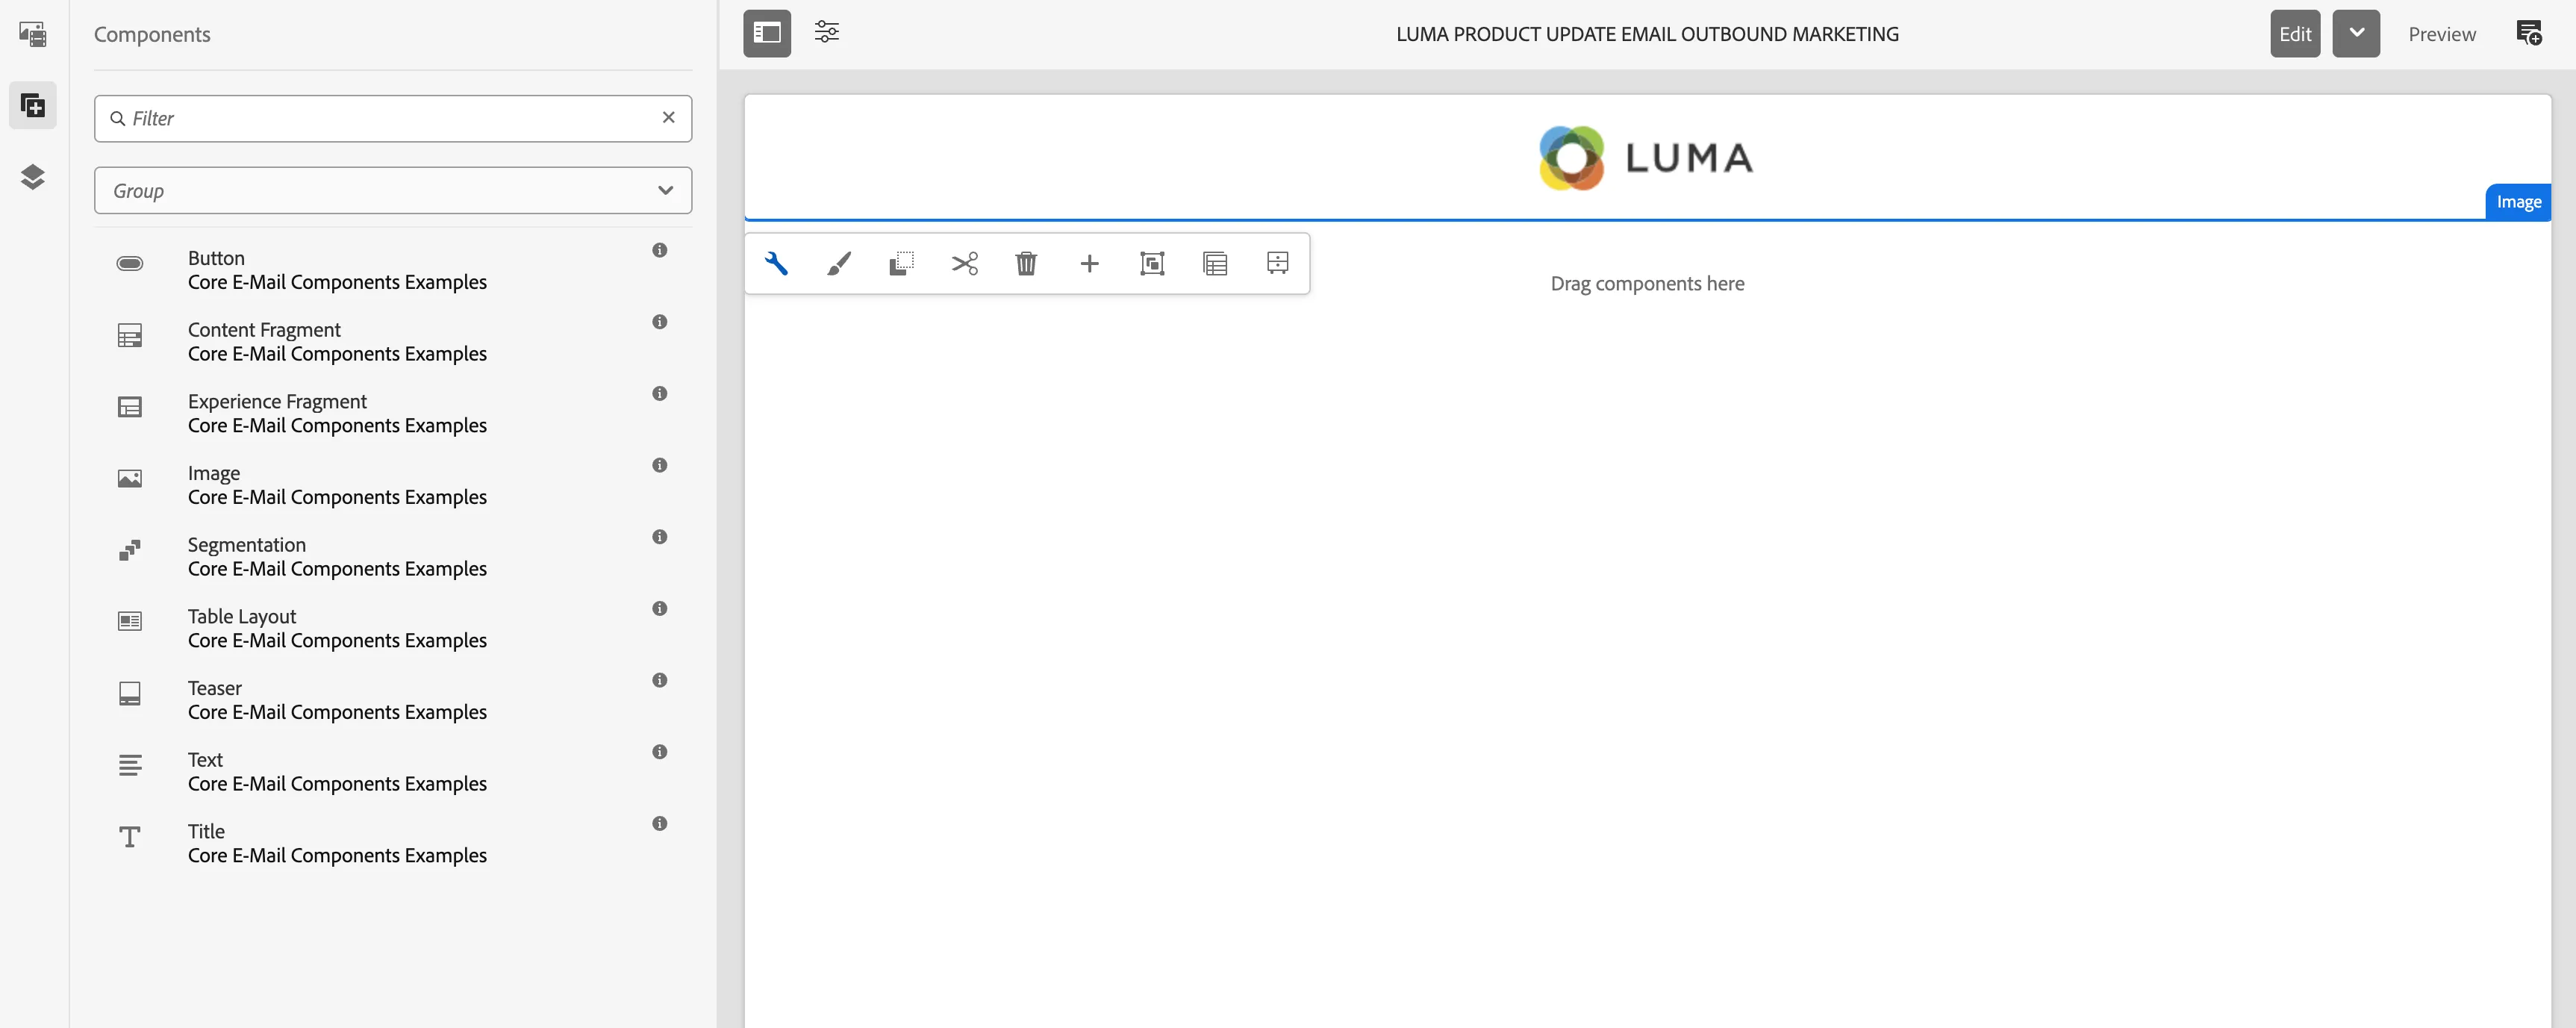
Task: Select the Content Fragment component entry
Action: [x=393, y=342]
